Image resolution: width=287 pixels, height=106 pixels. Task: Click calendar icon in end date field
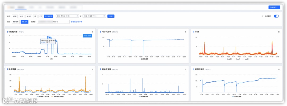104,16
